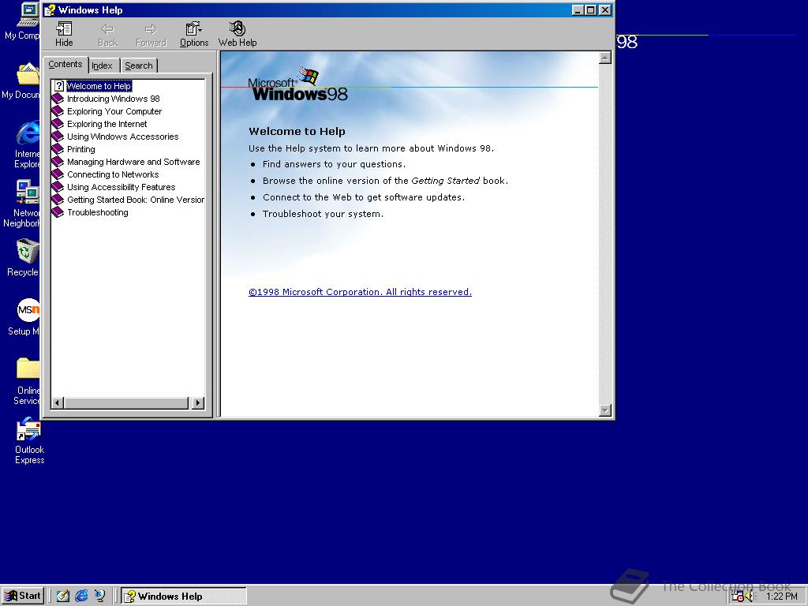The height and width of the screenshot is (606, 808).
Task: Open the Troubleshooting book
Action: pyautogui.click(x=98, y=212)
